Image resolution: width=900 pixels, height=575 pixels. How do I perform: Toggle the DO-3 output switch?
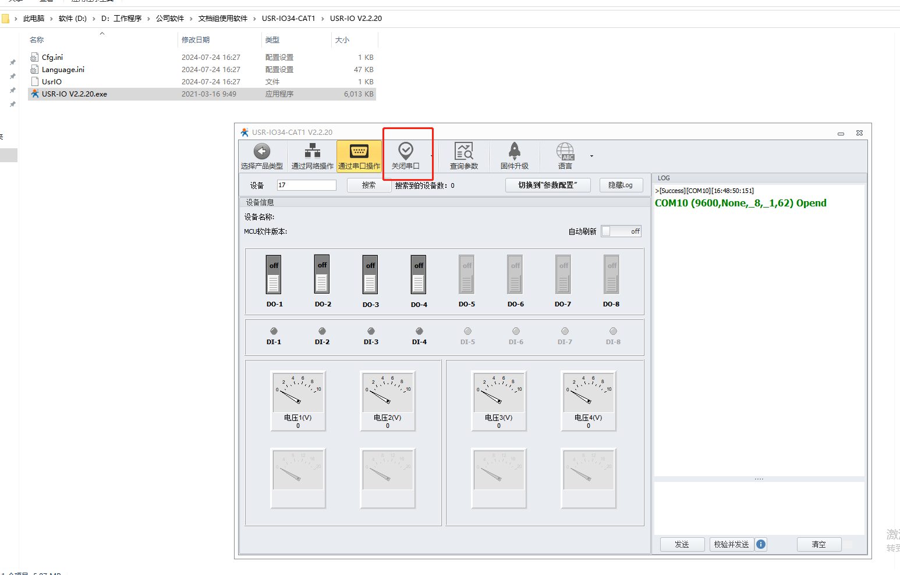370,275
